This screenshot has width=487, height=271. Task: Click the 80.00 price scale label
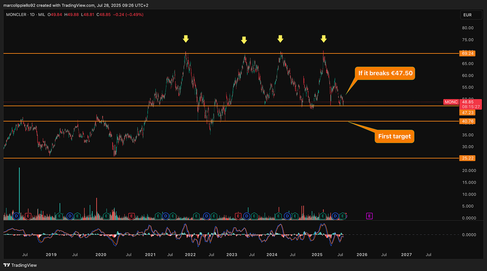coord(467,28)
